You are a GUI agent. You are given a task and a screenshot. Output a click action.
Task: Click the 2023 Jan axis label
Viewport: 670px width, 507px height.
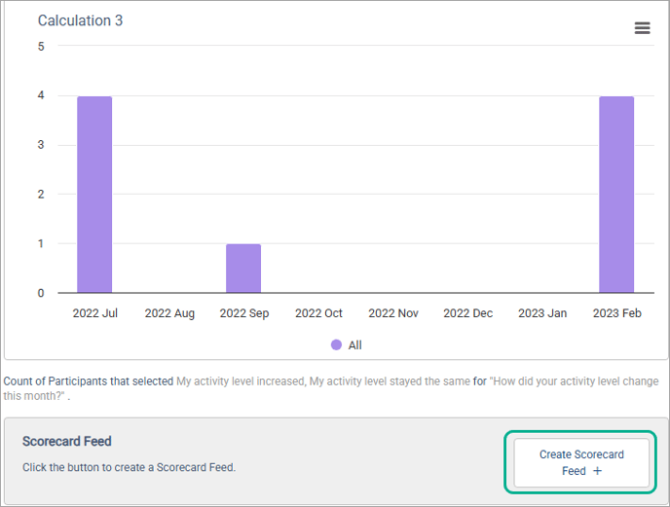click(542, 313)
